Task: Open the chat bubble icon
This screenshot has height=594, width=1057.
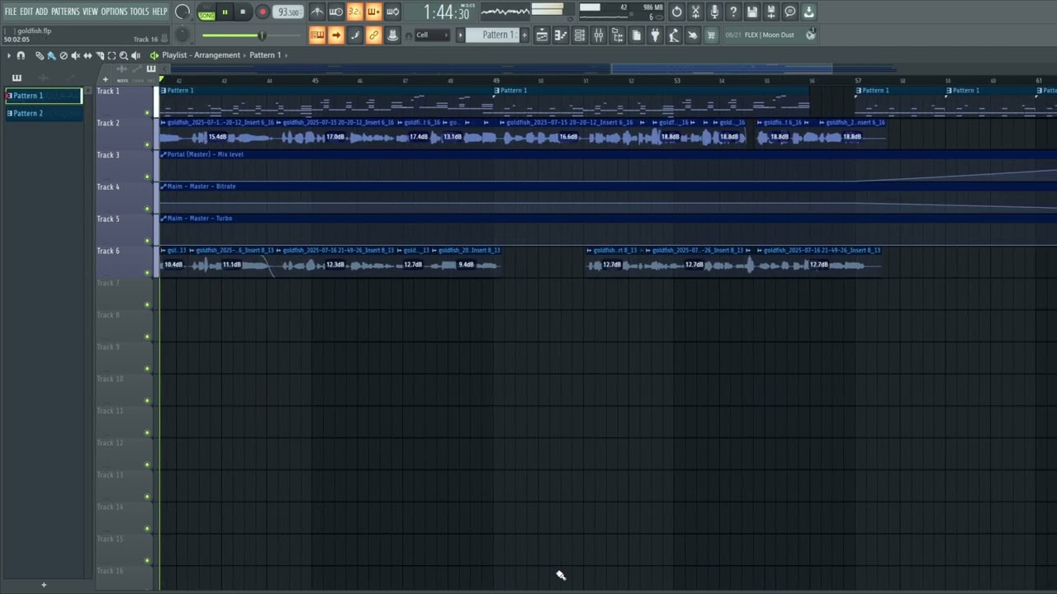Action: pos(790,12)
